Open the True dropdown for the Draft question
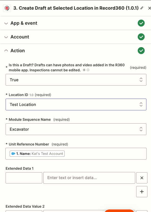151x212 pixels. 75,79
